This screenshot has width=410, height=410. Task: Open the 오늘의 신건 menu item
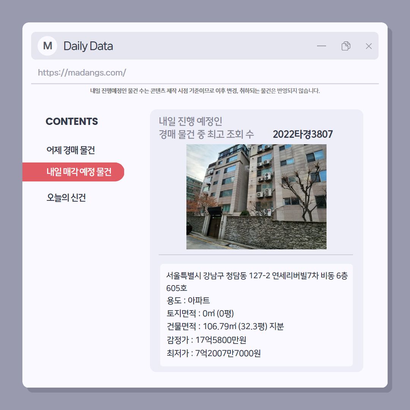(66, 197)
